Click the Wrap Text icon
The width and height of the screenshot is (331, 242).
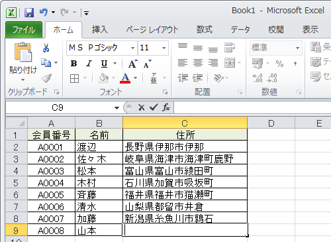click(x=230, y=47)
